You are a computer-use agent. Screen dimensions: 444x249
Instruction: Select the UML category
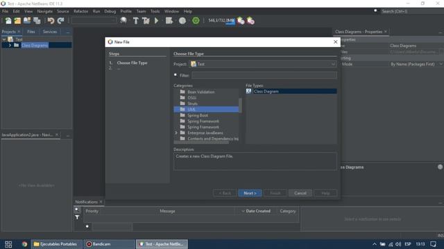[206, 109]
